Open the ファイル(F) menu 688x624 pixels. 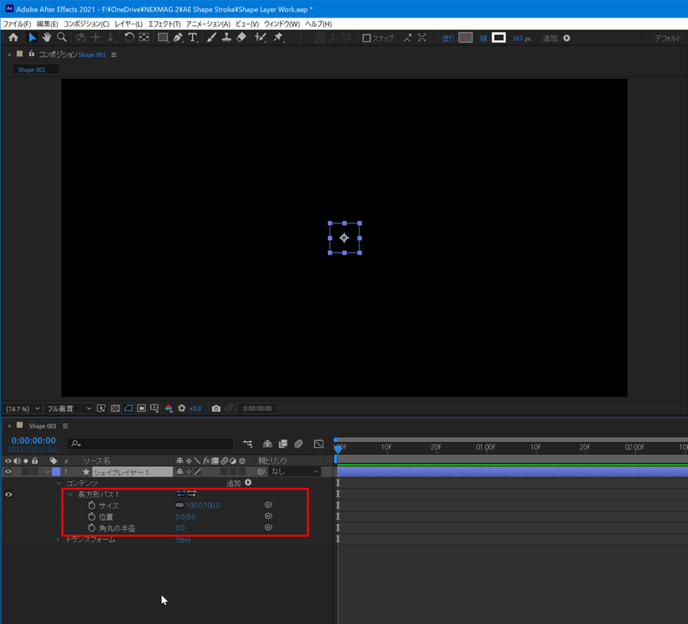point(17,24)
